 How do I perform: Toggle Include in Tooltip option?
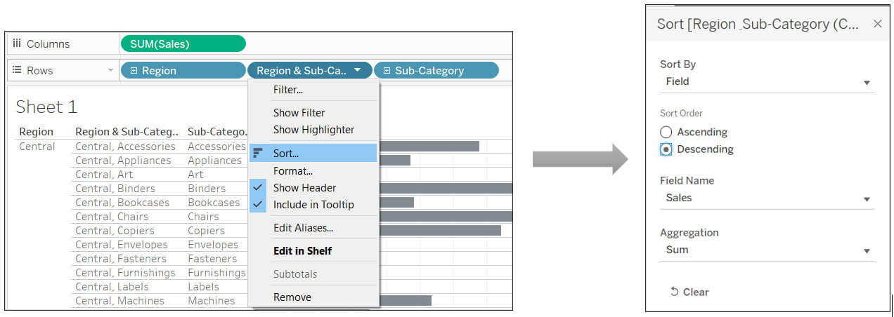[313, 205]
